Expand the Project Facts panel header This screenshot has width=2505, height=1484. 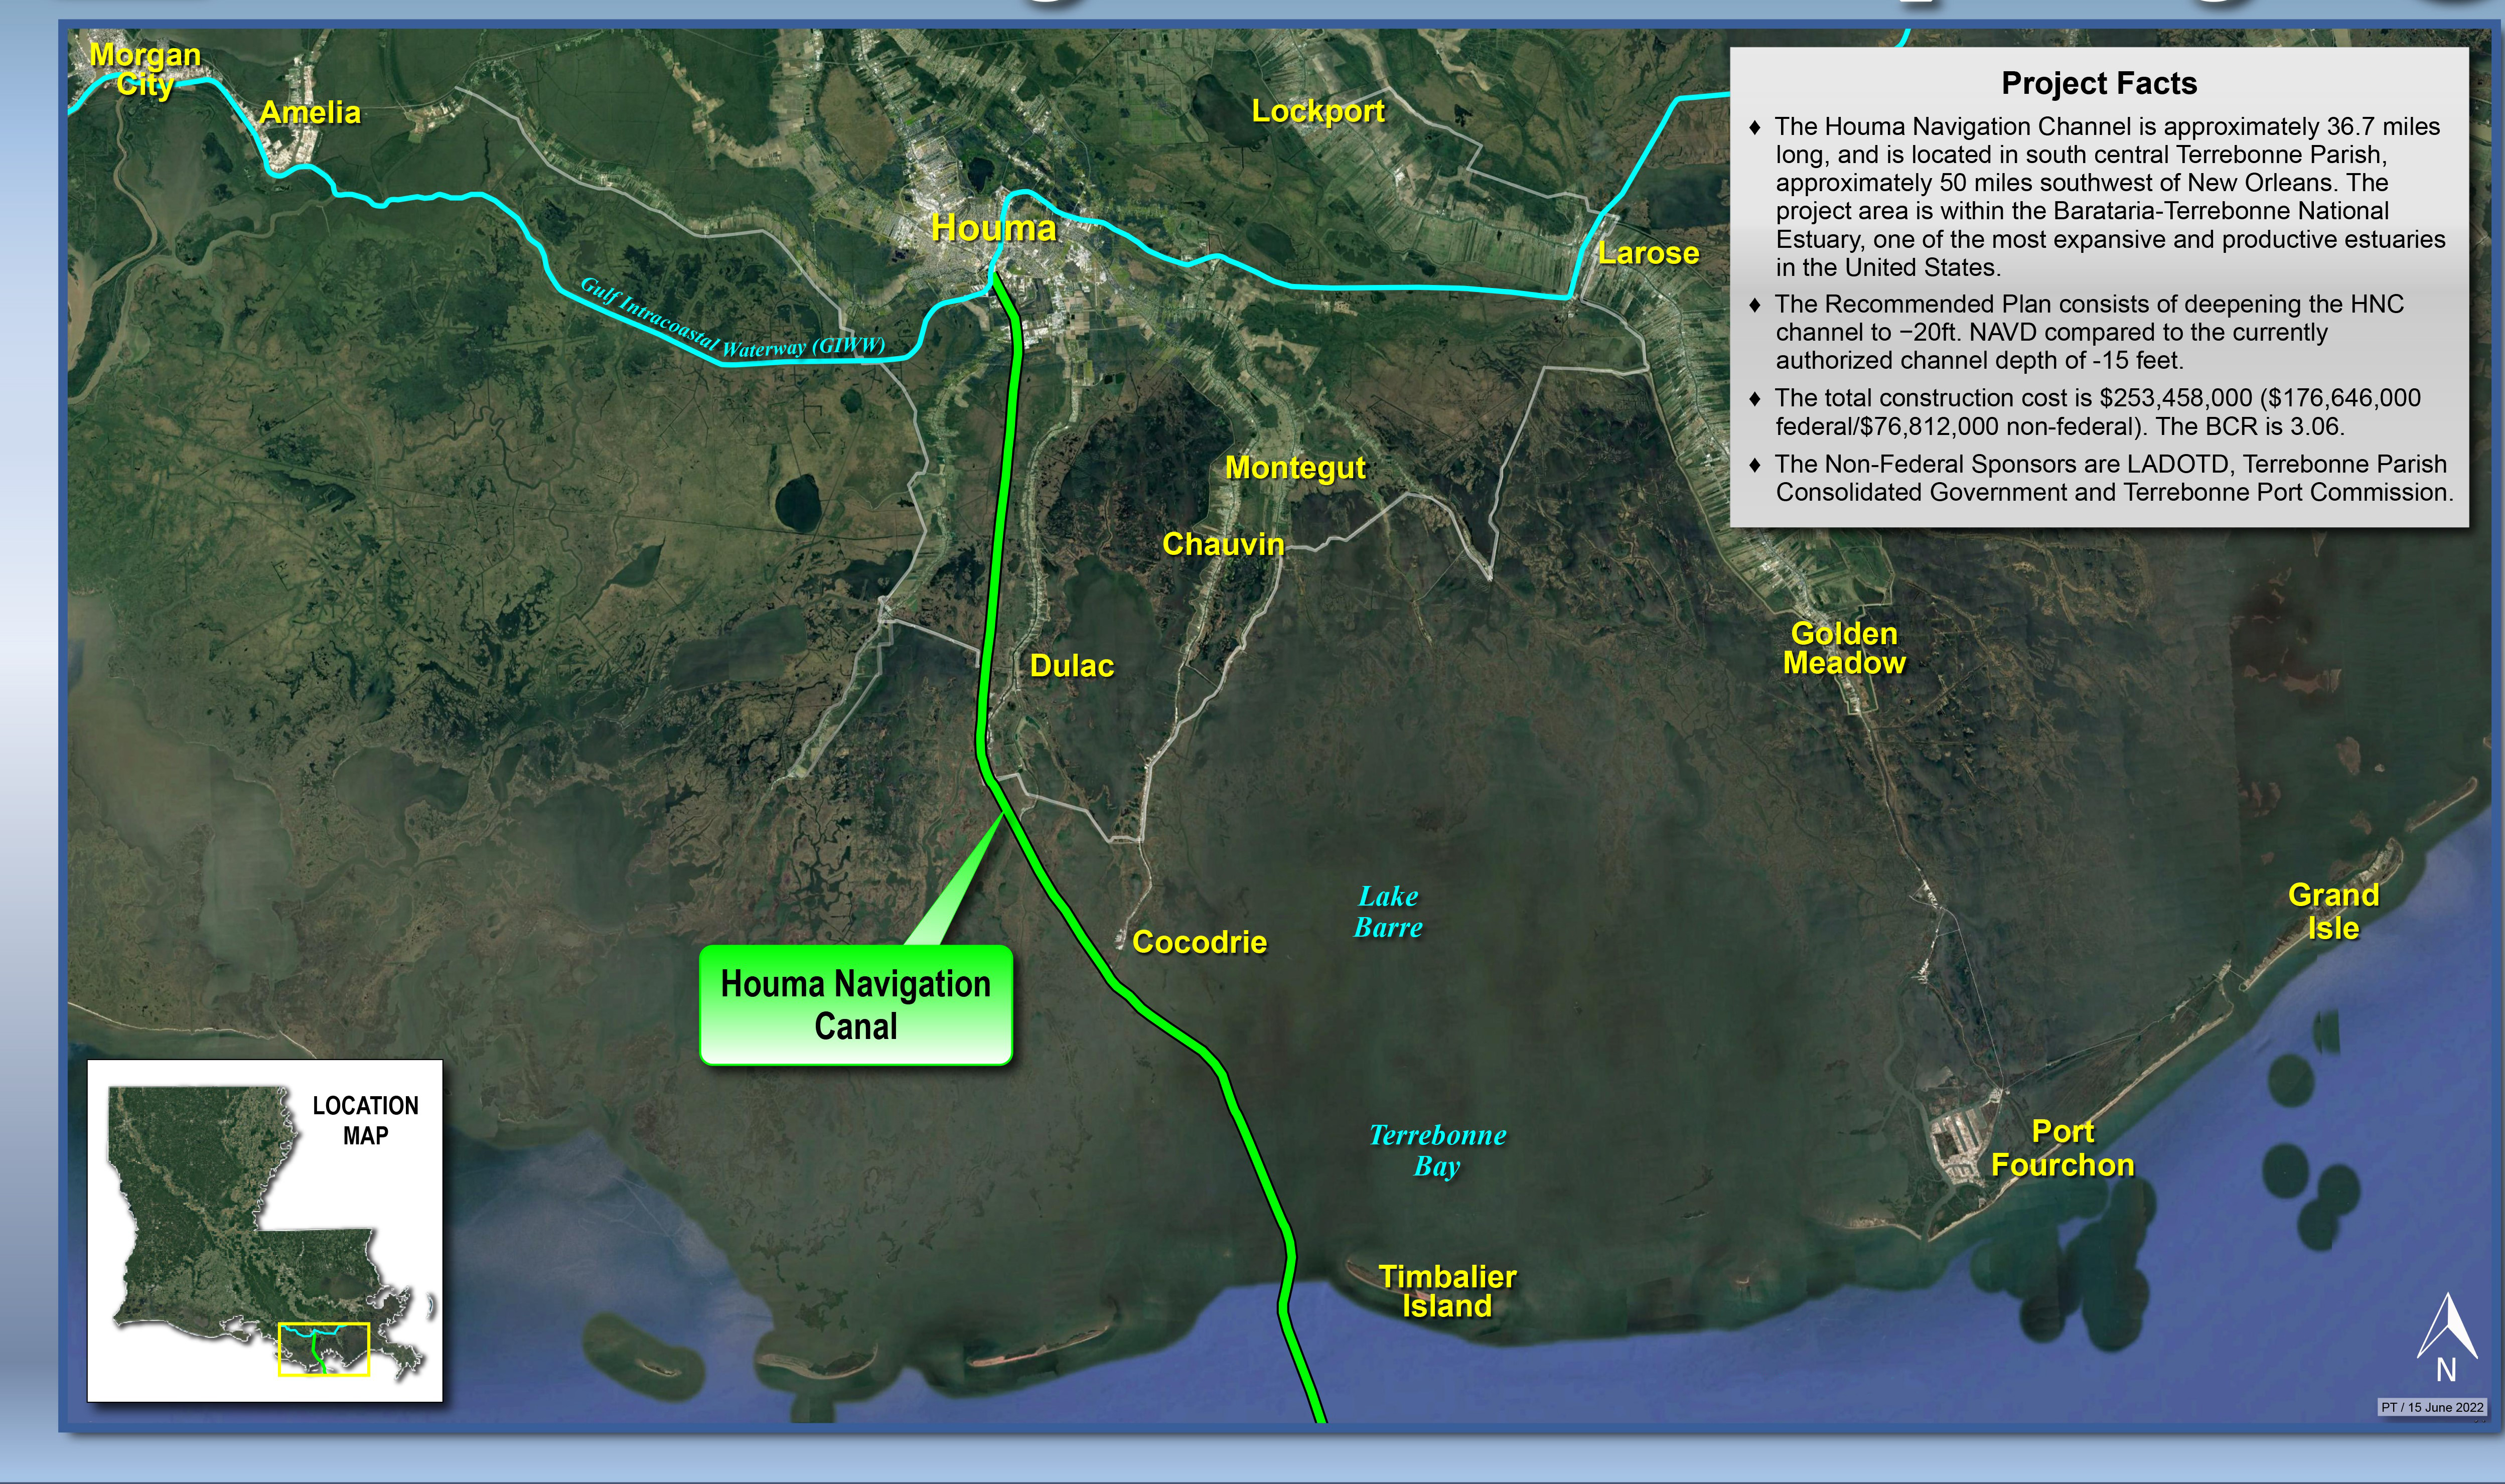pyautogui.click(x=2100, y=84)
